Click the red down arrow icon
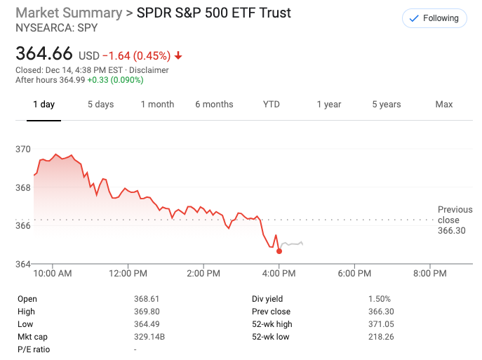The image size is (482, 360). [178, 55]
